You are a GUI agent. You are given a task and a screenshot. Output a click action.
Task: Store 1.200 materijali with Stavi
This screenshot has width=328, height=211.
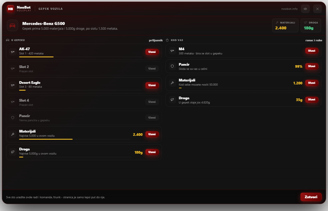312,83
